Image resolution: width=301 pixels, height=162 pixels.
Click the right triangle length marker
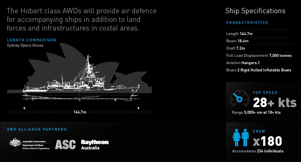[x=139, y=108]
